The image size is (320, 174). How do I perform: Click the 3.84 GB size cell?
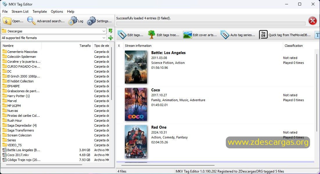pos(85,150)
